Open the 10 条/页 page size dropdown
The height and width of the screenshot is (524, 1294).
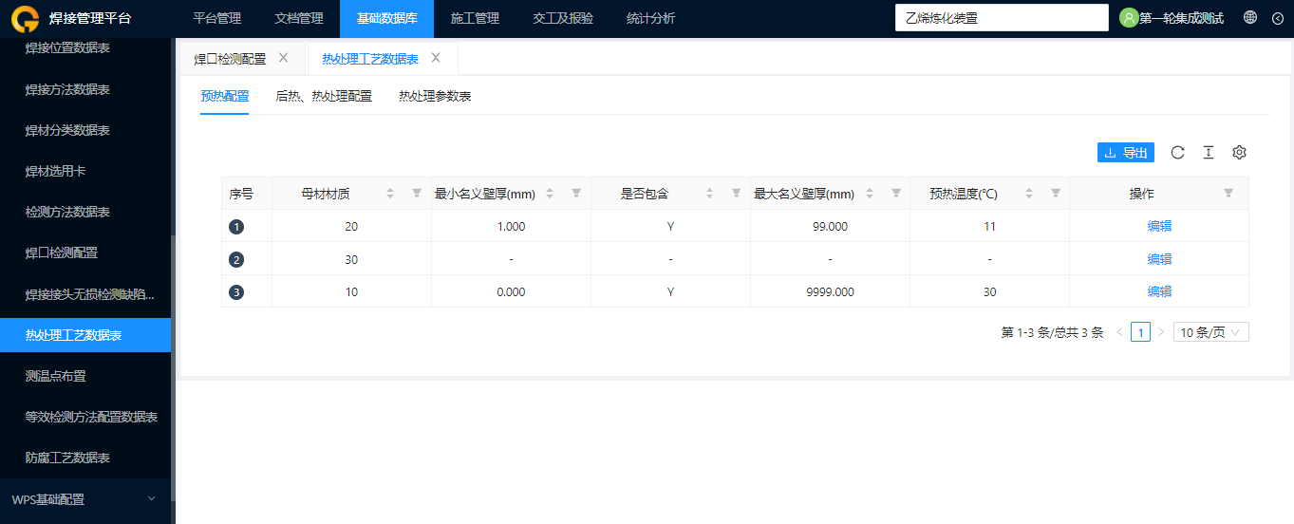[1211, 332]
